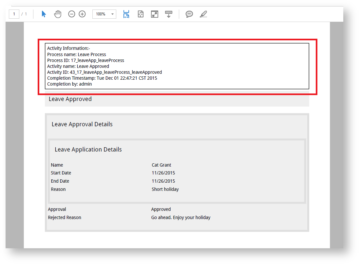The width and height of the screenshot is (359, 264).
Task: Click the Leave Approval Details heading
Action: coord(82,124)
